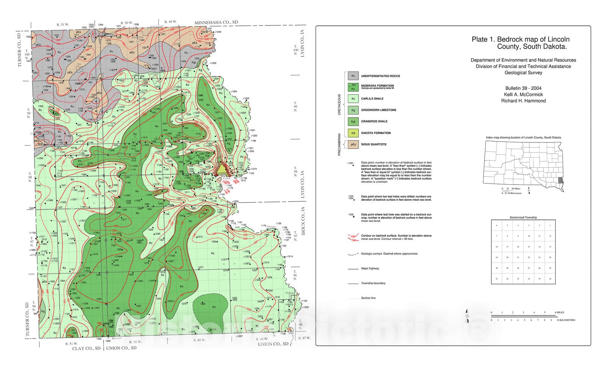
Task: Click section 6 in the Sectionized Township grid
Action: 497,225
